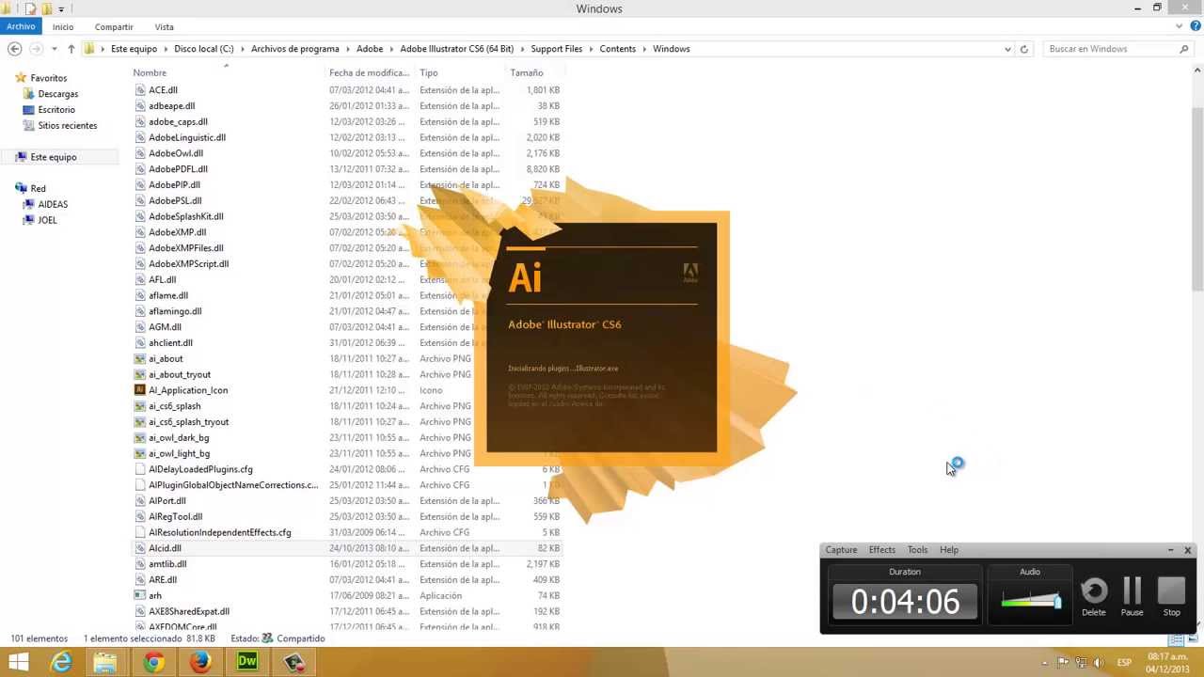Click the Refresh button in address bar

click(x=1024, y=49)
